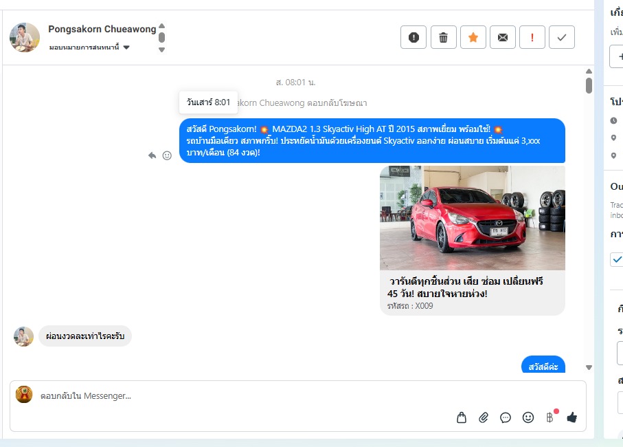Open Pongsakorn Chueawong header profile picture

pyautogui.click(x=25, y=37)
